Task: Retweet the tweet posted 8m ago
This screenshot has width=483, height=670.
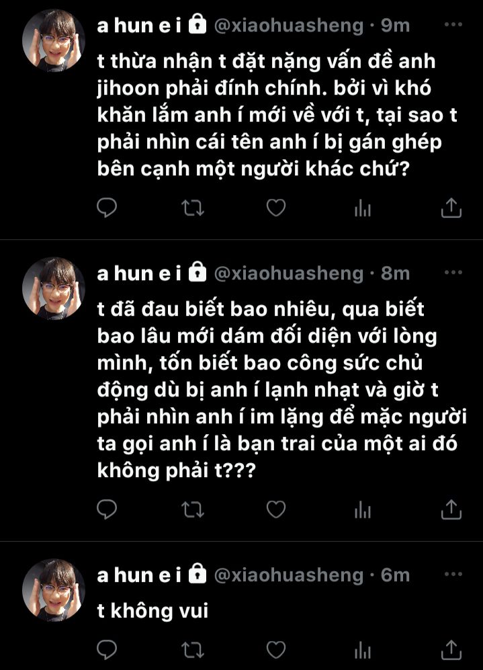Action: click(x=193, y=509)
